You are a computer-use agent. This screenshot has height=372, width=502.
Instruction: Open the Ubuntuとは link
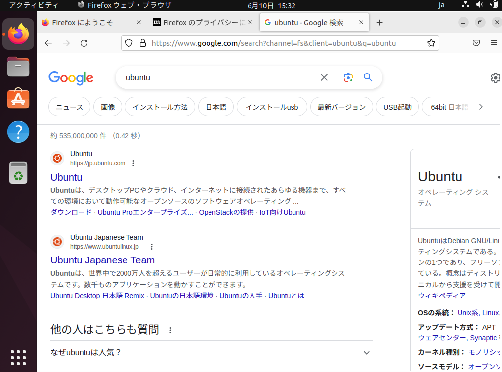click(x=286, y=296)
